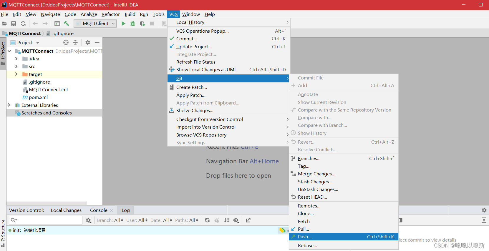489x251 pixels.
Task: Debug MQTTClient with the bug icon
Action: (x=133, y=24)
